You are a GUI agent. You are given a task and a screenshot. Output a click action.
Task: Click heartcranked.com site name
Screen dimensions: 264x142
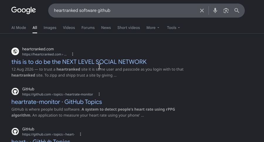(x=38, y=49)
